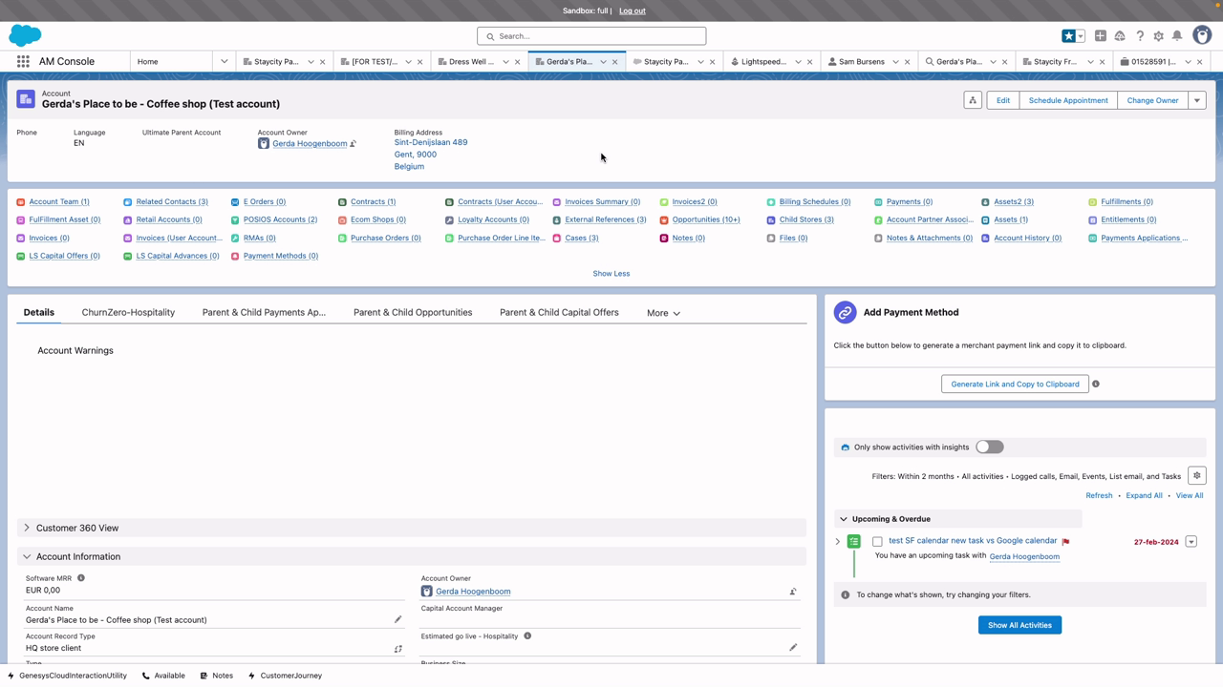This screenshot has width=1223, height=687.
Task: Click Show All Activities button
Action: point(1019,625)
